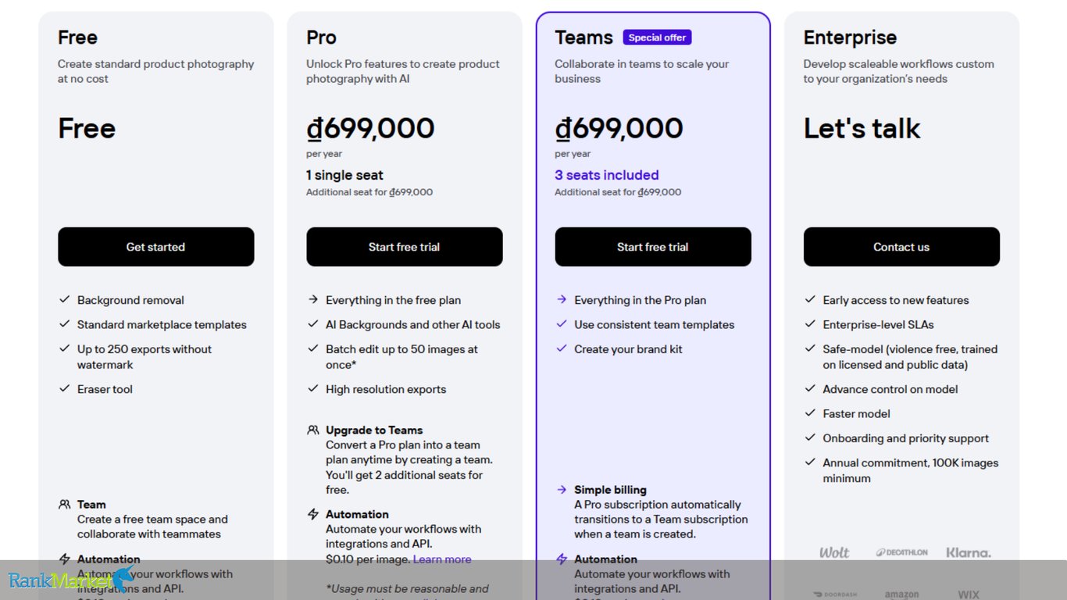The image size is (1067, 600).
Task: Click the Automation lightning icon in Teams plan
Action: coord(562,559)
